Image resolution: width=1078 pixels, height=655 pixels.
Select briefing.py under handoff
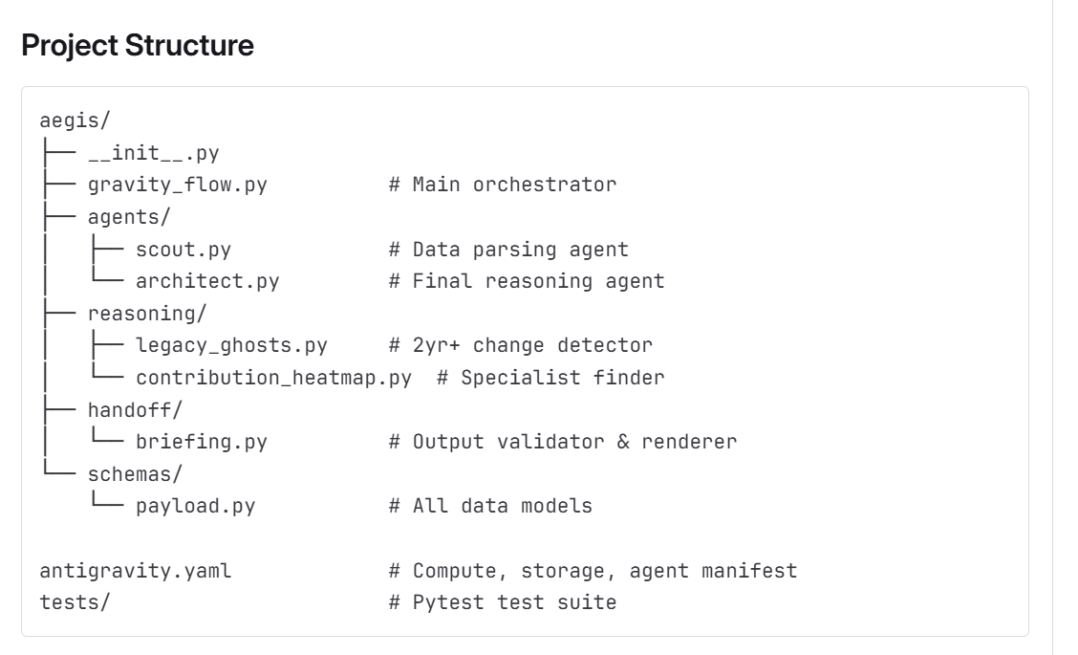tap(201, 442)
